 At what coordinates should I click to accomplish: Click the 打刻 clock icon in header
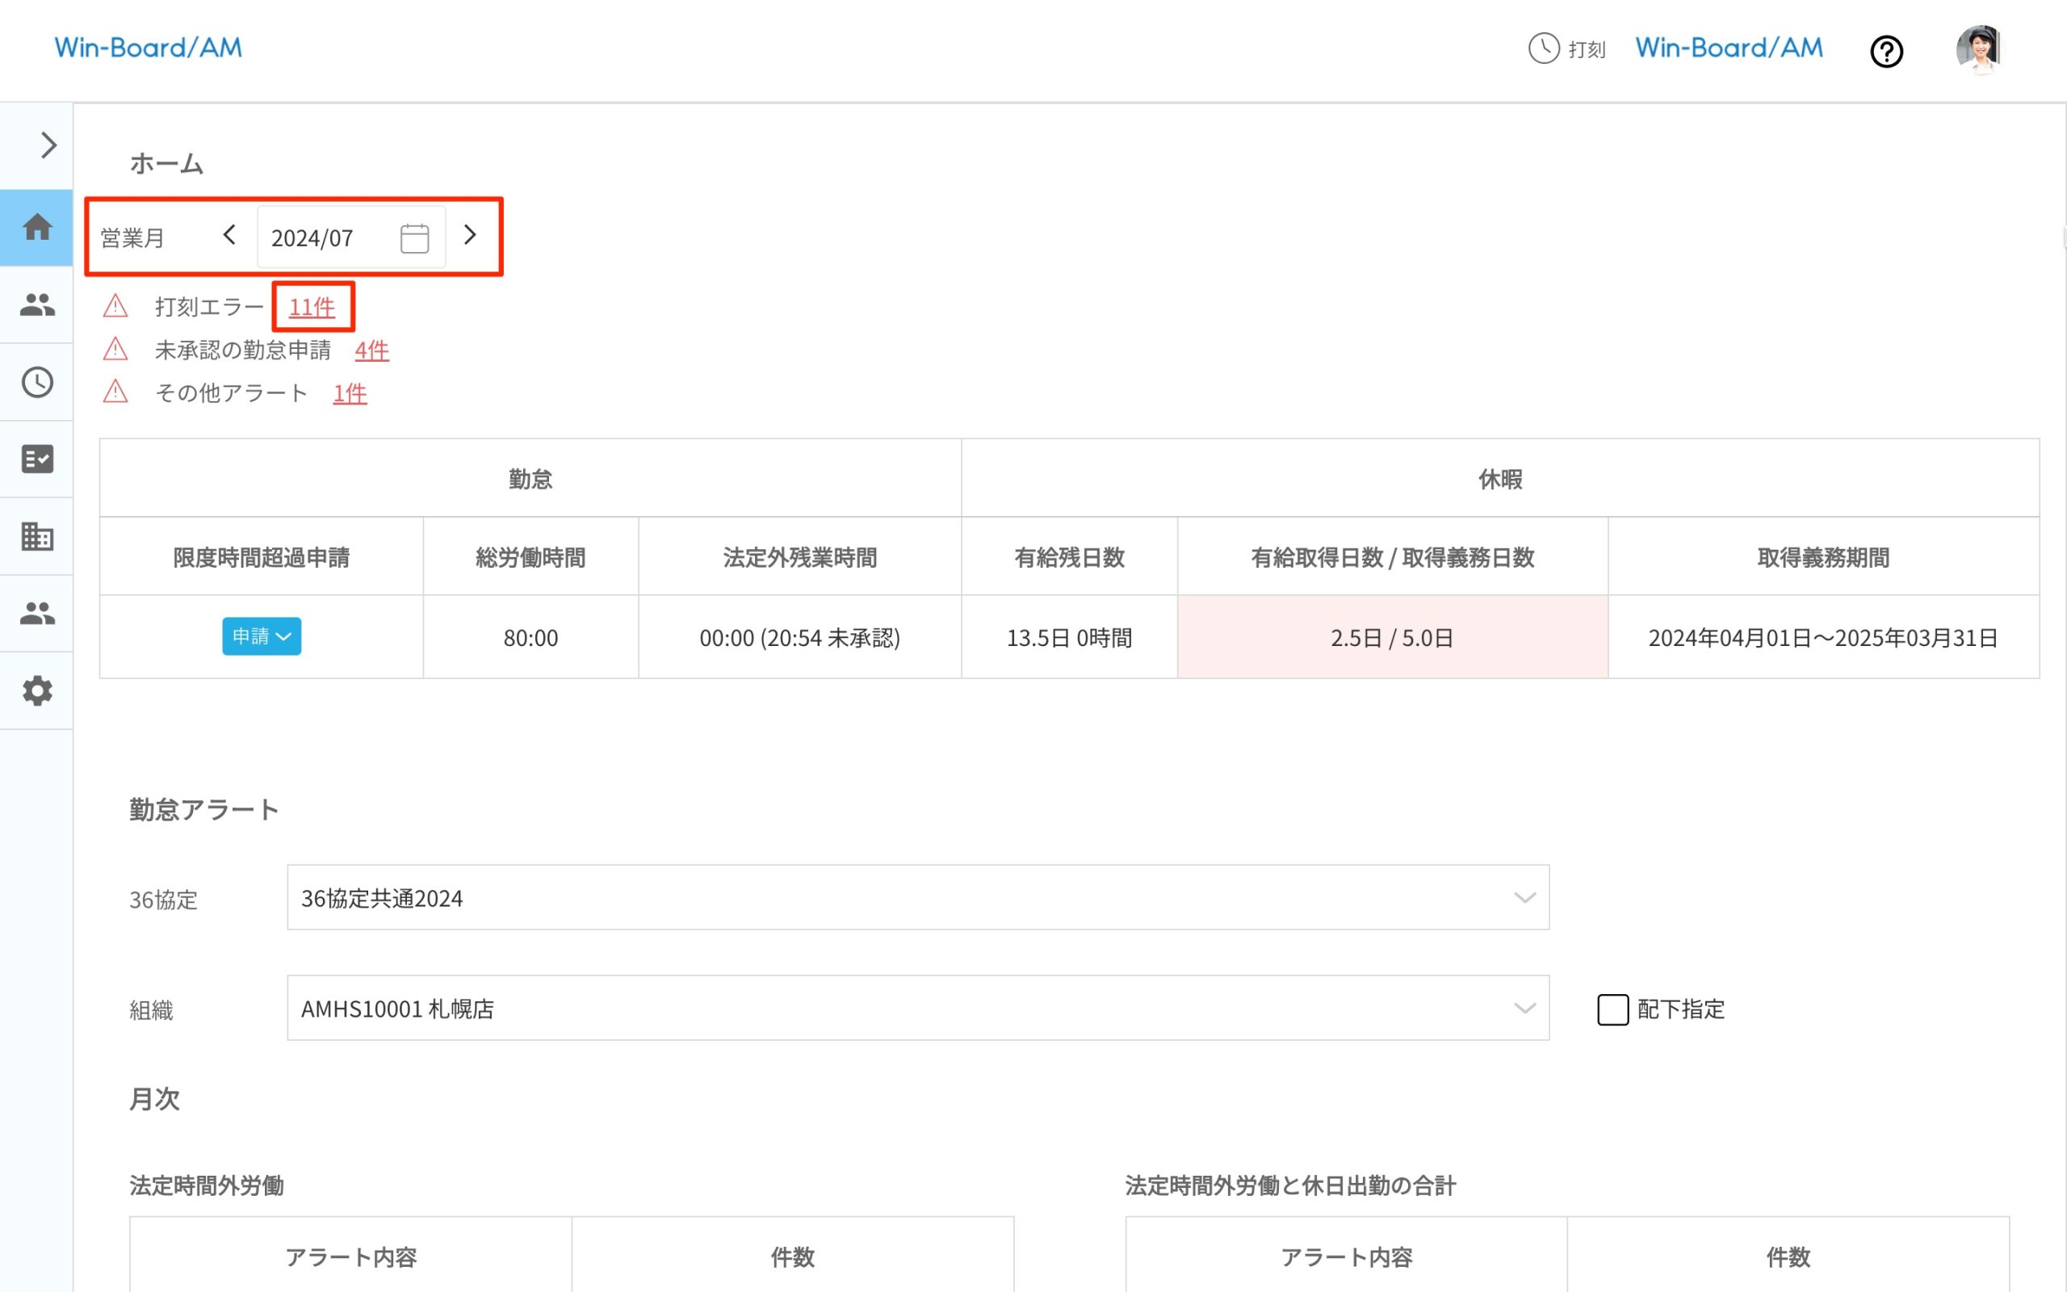[x=1544, y=48]
